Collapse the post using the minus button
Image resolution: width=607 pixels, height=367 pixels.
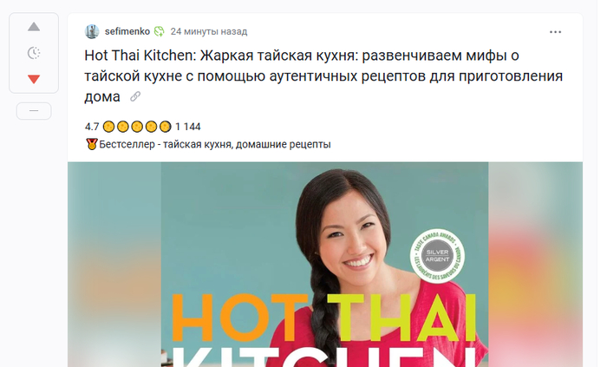pos(34,111)
